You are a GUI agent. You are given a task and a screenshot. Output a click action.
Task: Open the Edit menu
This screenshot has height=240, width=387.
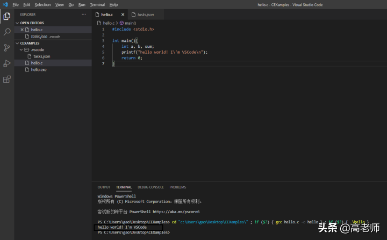pyautogui.click(x=26, y=5)
